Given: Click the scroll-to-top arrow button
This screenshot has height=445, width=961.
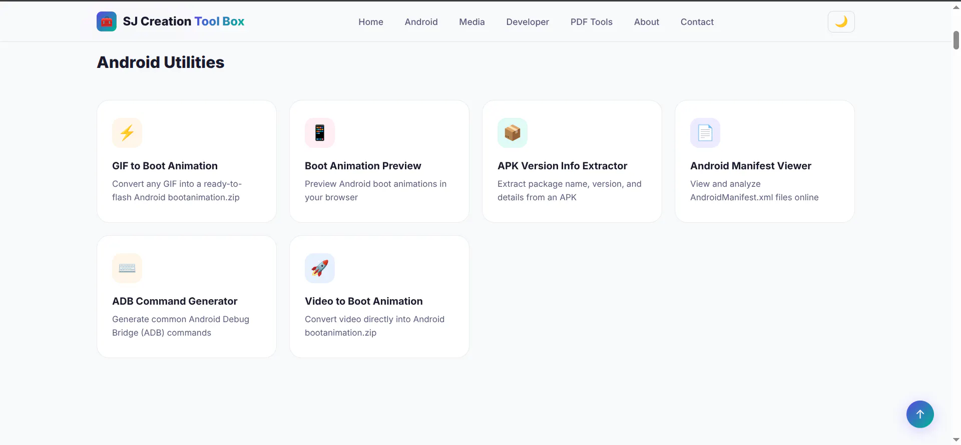Looking at the screenshot, I should 920,414.
